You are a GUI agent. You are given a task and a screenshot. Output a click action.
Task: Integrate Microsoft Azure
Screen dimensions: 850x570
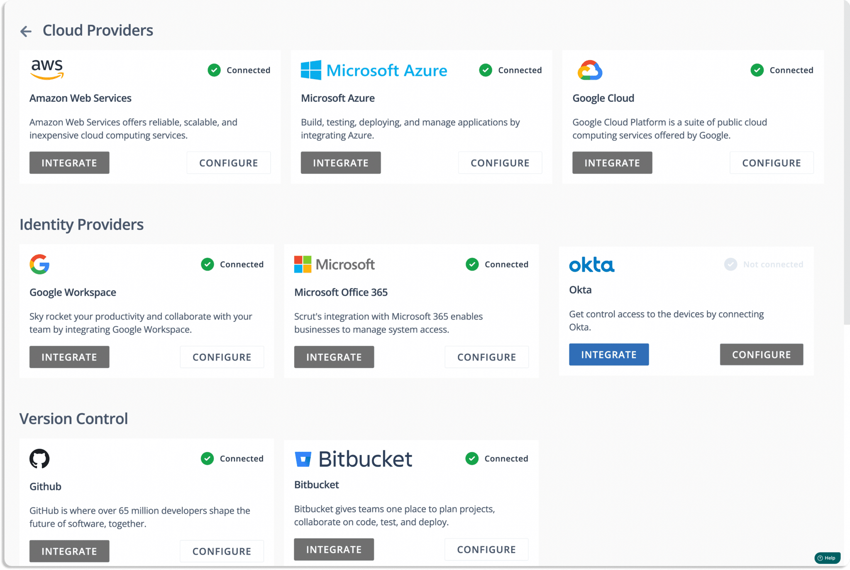[x=341, y=163]
